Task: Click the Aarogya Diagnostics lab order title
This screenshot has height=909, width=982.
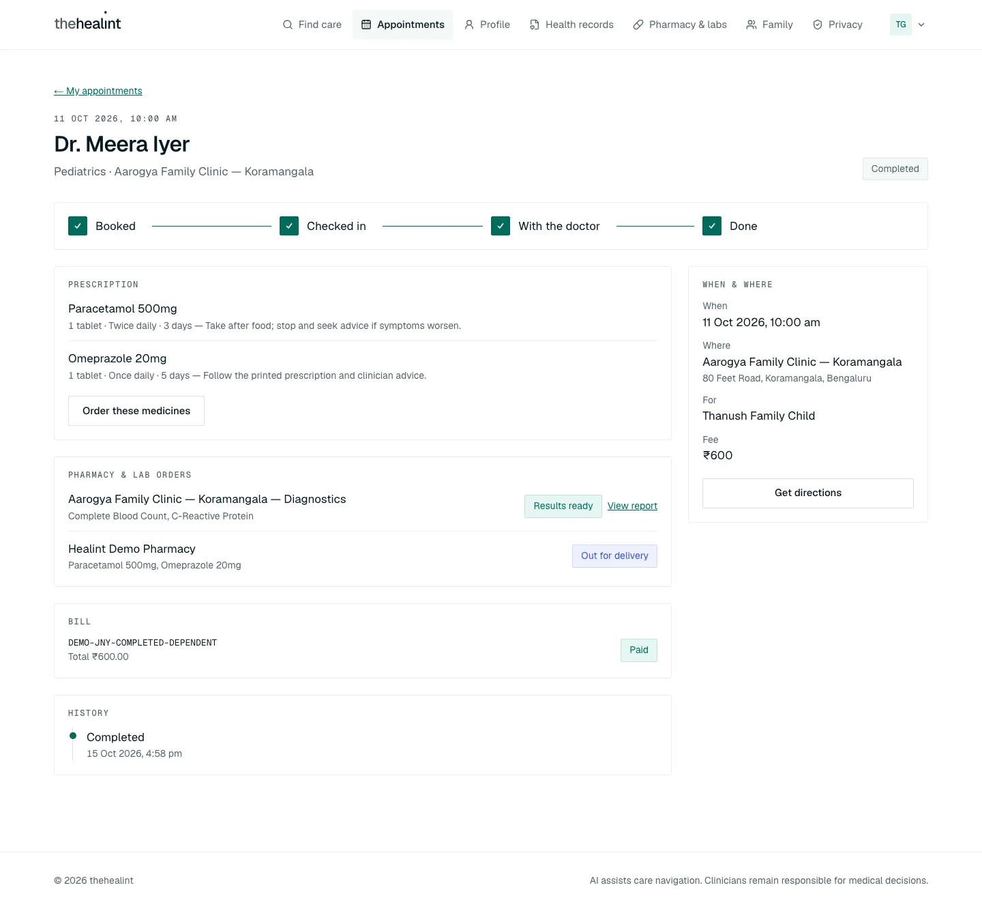Action: (x=207, y=500)
